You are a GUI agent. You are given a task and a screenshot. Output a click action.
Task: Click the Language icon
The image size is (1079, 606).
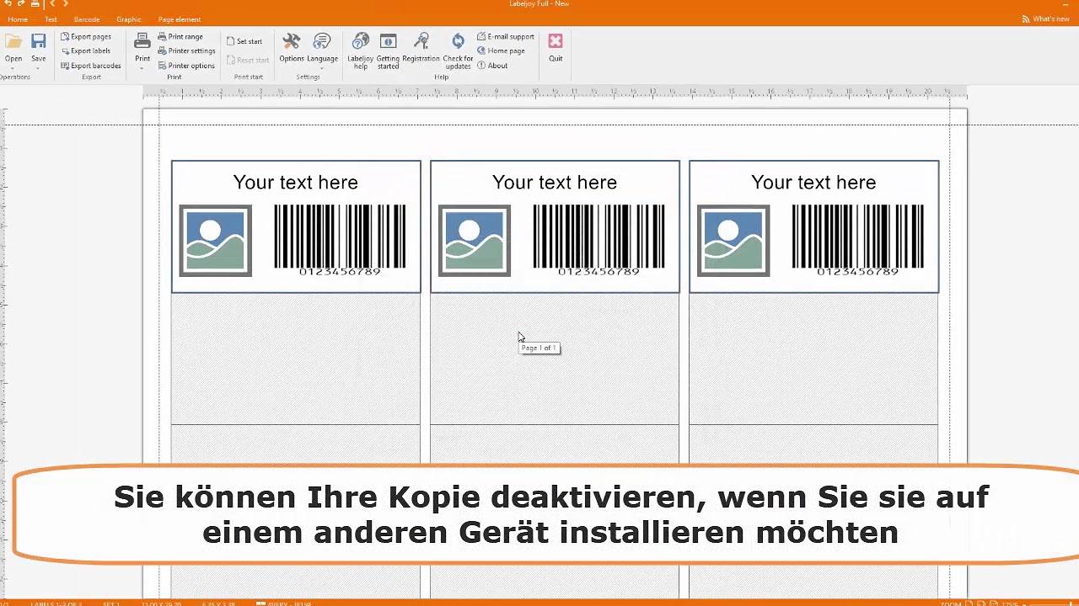[322, 42]
